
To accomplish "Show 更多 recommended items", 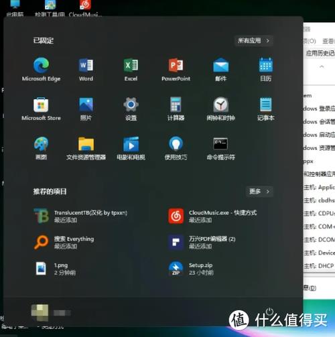I will (259, 192).
